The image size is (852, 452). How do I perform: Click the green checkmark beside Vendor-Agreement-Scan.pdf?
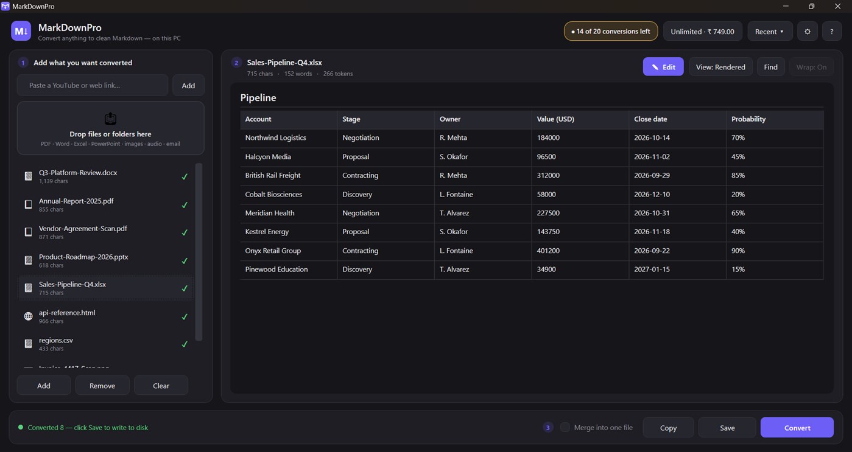click(x=185, y=232)
